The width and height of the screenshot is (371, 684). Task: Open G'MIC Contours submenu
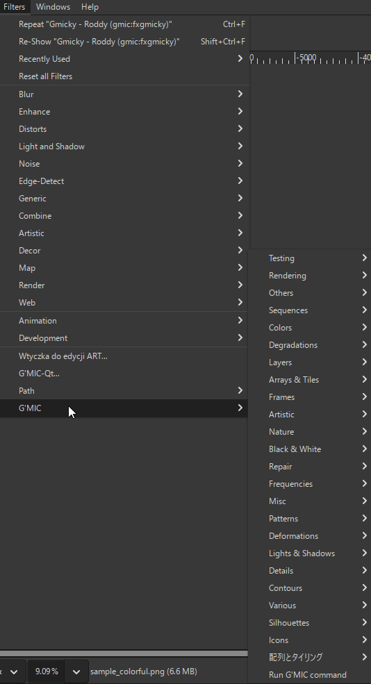coord(309,588)
